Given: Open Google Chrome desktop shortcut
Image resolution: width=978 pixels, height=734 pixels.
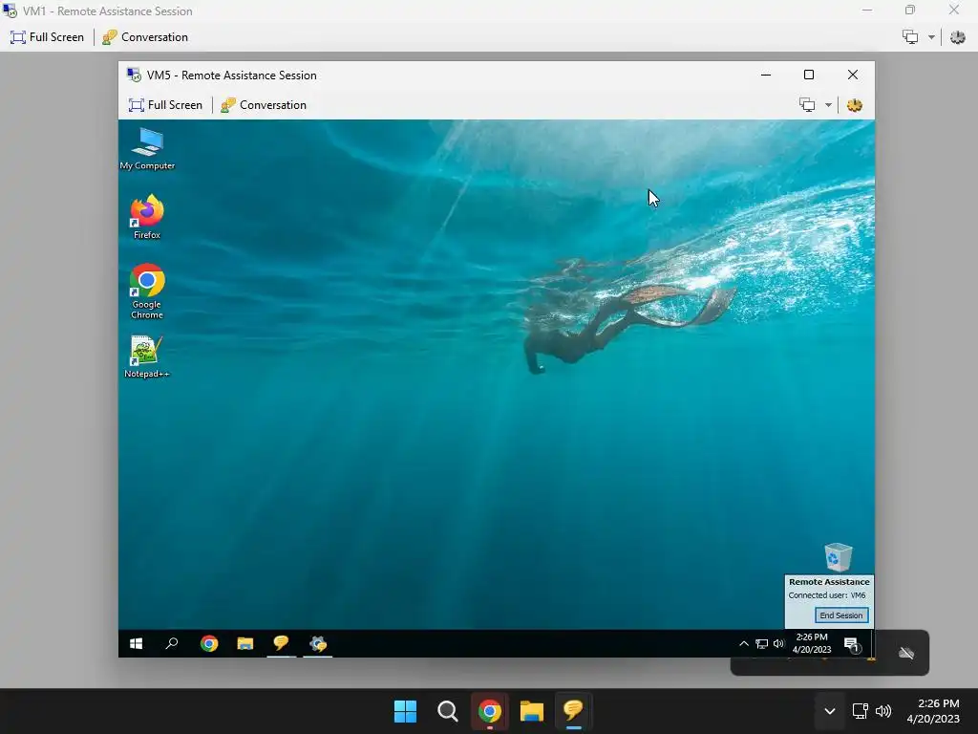Looking at the screenshot, I should pyautogui.click(x=147, y=291).
